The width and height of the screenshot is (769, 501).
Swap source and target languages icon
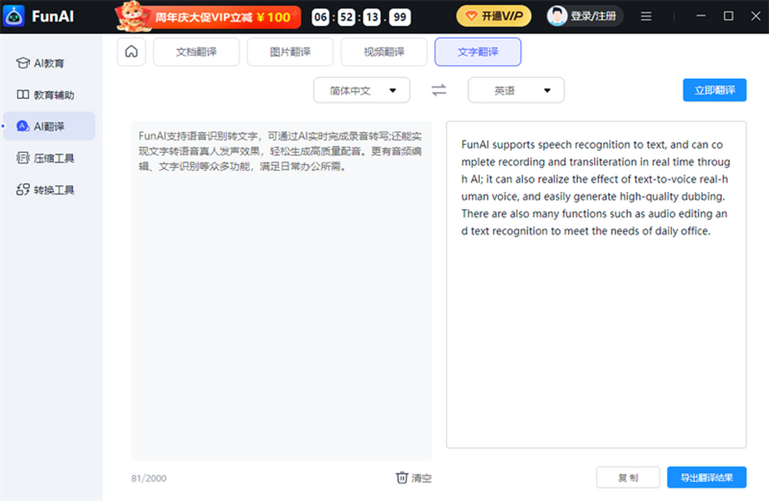439,90
